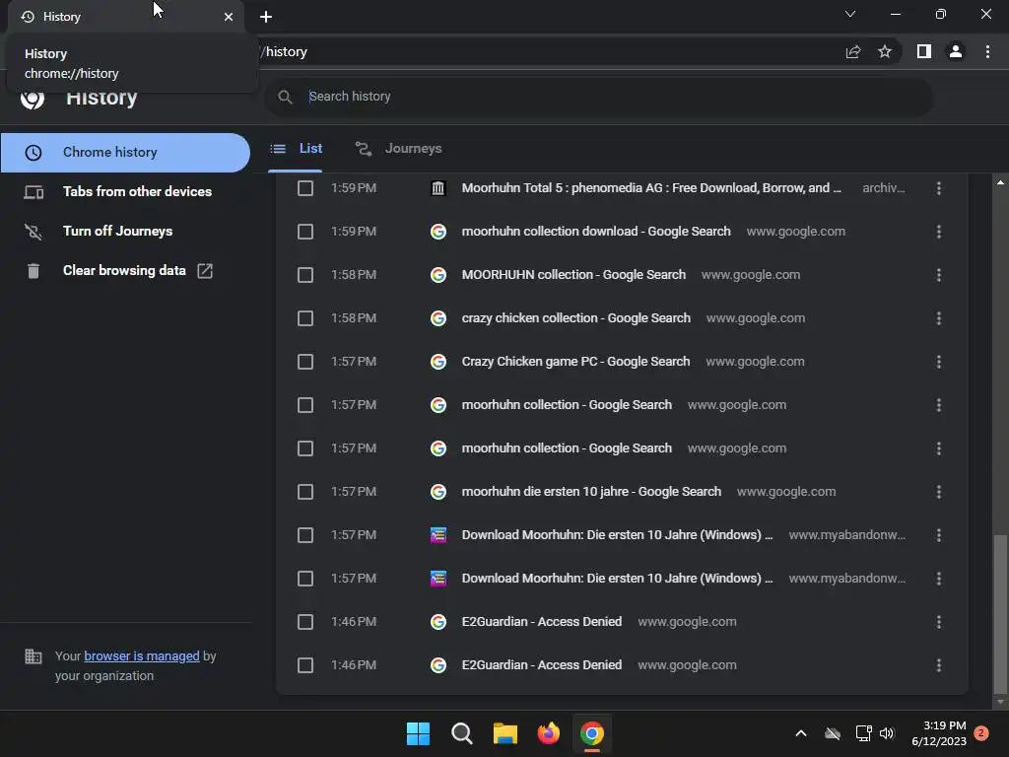
Task: Check the moorhuhn die ersten 10 jahre entry
Action: point(305,492)
